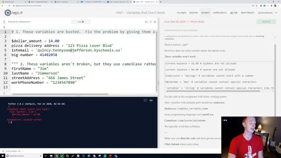
Task: Click line number 13 in gutter
Action: (5, 87)
